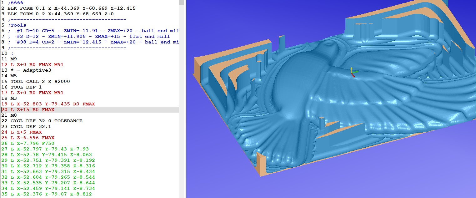This screenshot has height=198, width=476.
Task: Click the "M9" command on line 11
Action: click(14, 59)
